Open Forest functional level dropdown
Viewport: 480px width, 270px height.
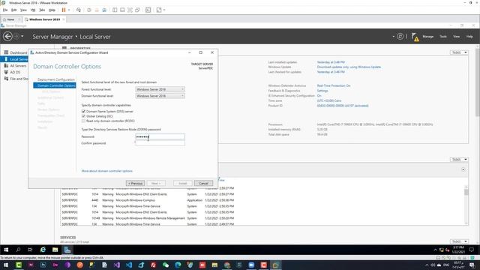click(160, 89)
